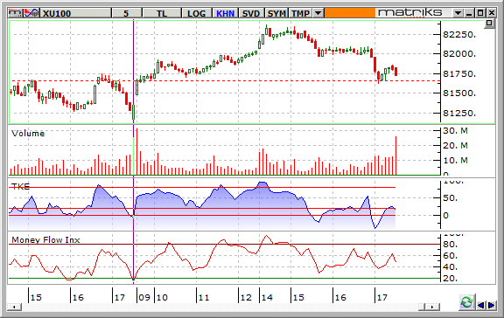504x318 pixels.
Task: Click the orange color bar in the toolbar
Action: tap(350, 13)
